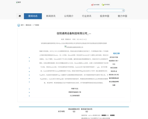Open the official WeChat icon link

(x=106, y=5)
